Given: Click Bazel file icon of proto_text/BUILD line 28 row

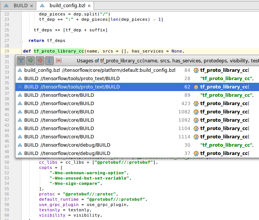Looking at the screenshot, I should pos(20,79).
